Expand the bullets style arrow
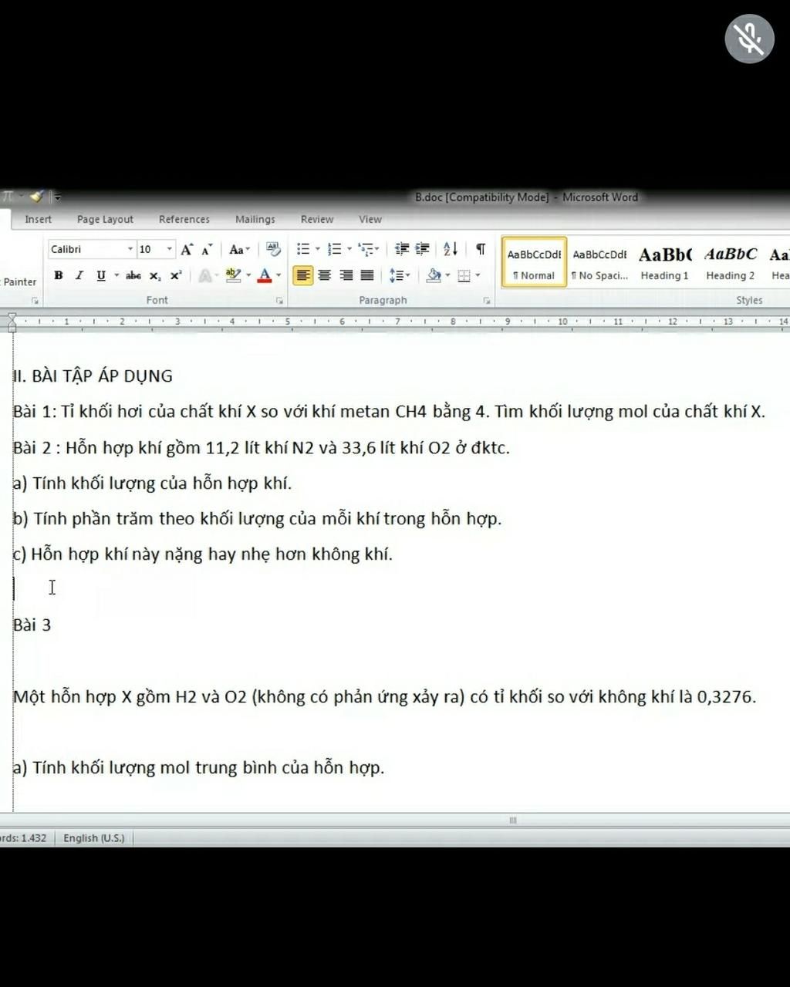This screenshot has height=987, width=790. (318, 249)
